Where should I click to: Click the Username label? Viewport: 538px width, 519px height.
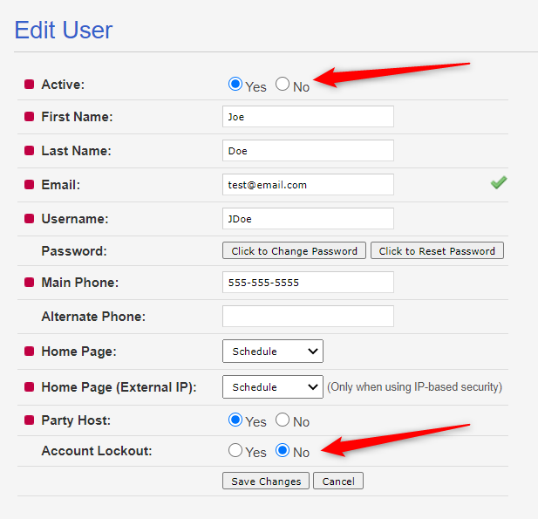75,219
